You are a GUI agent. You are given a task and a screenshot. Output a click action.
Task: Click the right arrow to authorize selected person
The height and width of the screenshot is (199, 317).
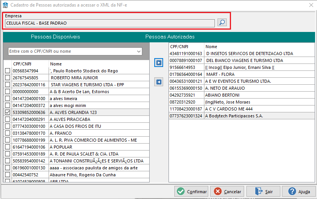click(x=159, y=63)
